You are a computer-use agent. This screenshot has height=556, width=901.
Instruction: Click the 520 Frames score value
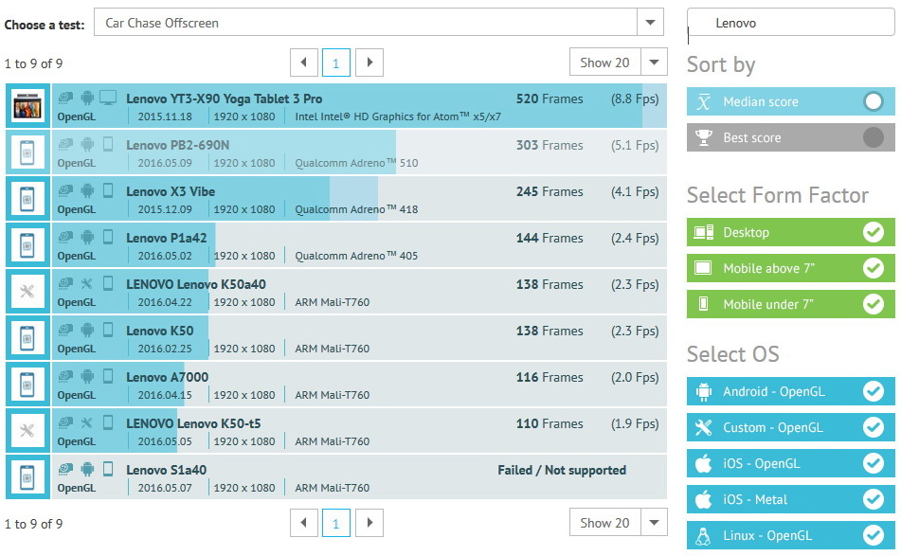[x=550, y=99]
